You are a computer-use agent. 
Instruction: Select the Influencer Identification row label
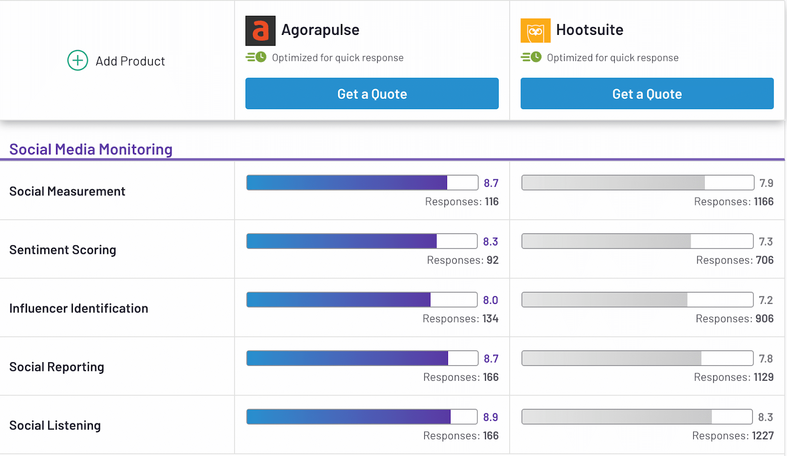coord(79,308)
